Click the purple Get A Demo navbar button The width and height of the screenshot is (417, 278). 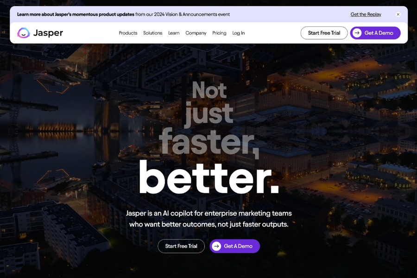[375, 33]
